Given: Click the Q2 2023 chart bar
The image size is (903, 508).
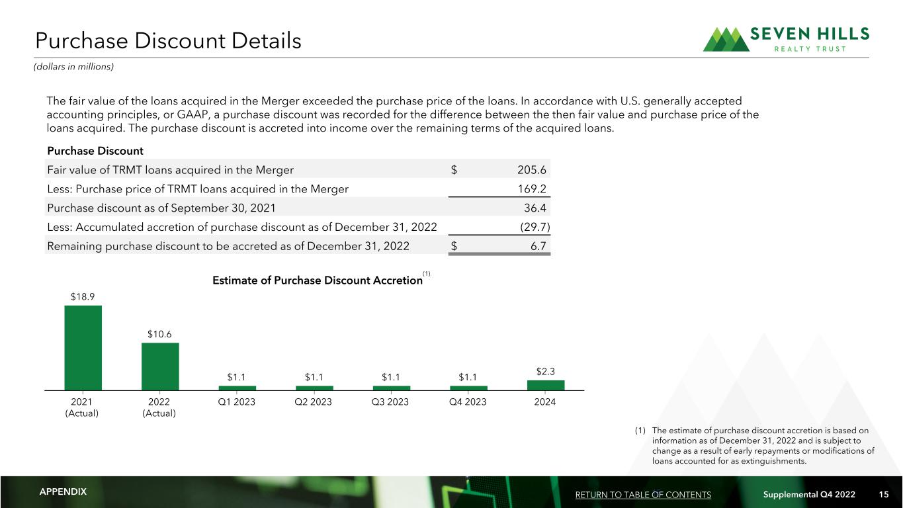Looking at the screenshot, I should 314,388.
